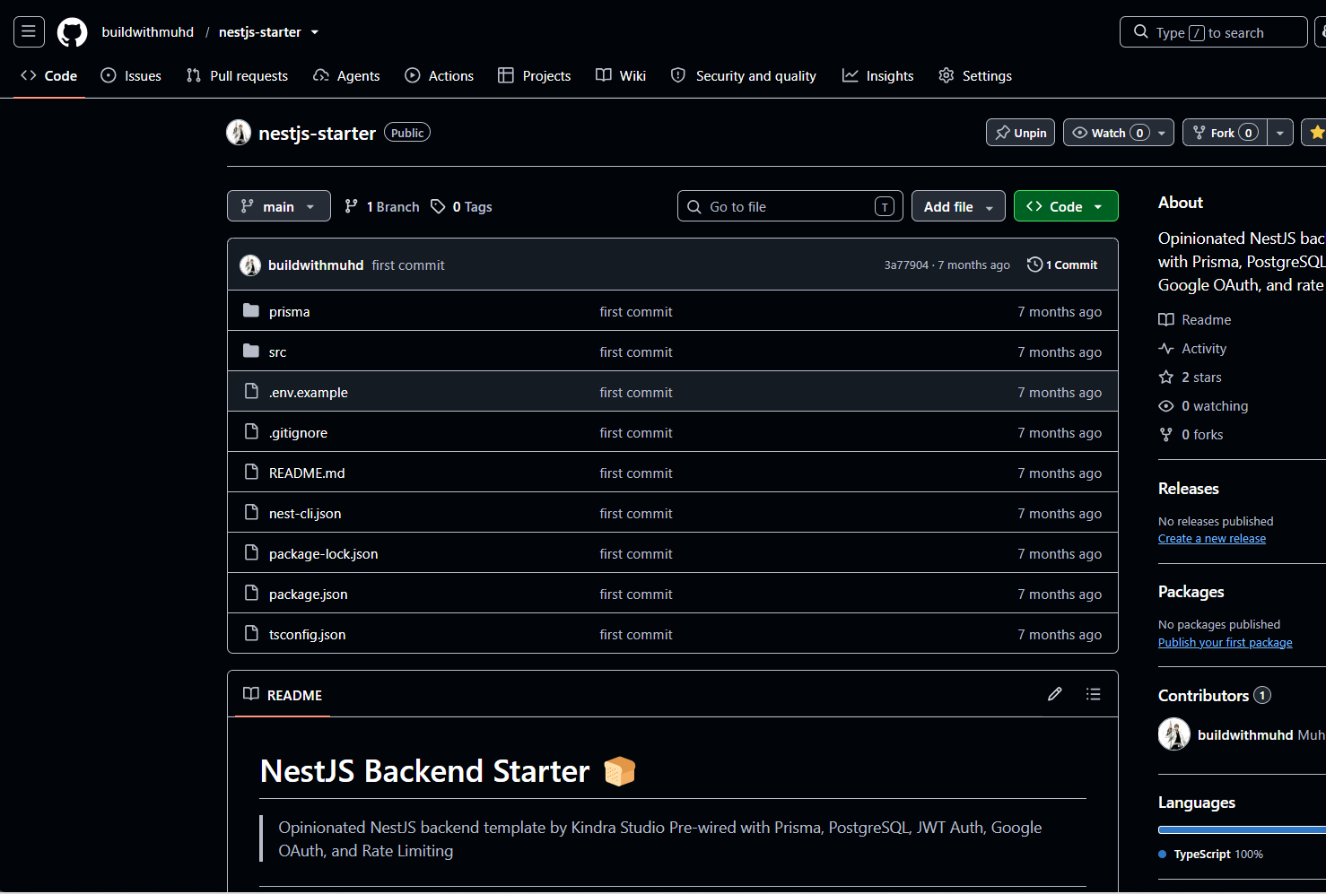Image resolution: width=1326 pixels, height=894 pixels.
Task: Expand the green Code dropdown
Action: click(x=1066, y=206)
